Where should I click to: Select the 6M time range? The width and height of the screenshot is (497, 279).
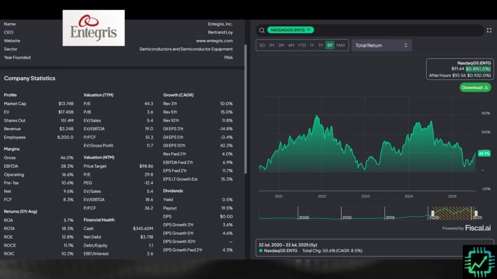291,45
